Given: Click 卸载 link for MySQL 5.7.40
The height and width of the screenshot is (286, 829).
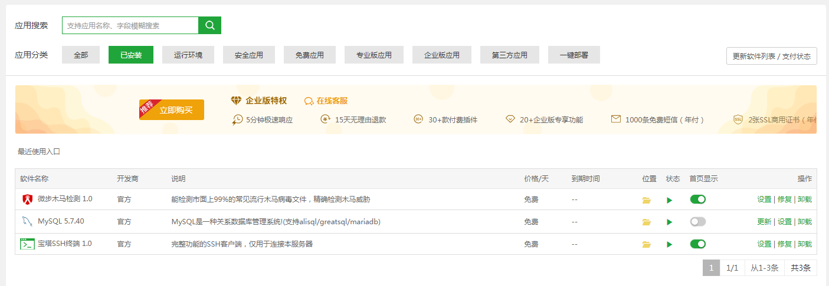Looking at the screenshot, I should coord(805,222).
